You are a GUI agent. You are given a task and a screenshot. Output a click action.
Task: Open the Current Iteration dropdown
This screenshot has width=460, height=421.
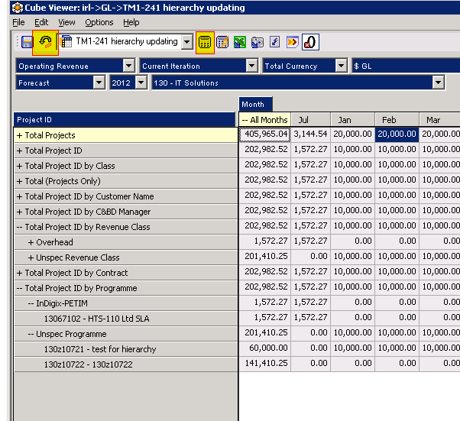point(252,66)
